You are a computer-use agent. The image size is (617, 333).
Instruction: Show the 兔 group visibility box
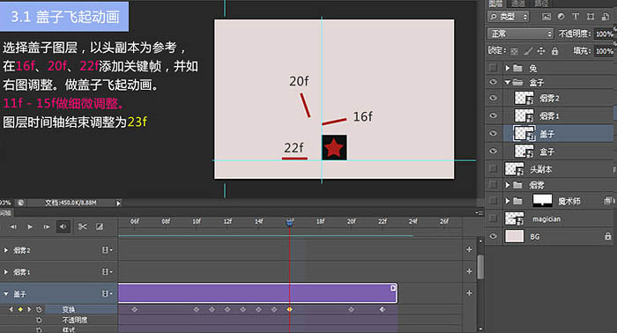click(x=493, y=68)
